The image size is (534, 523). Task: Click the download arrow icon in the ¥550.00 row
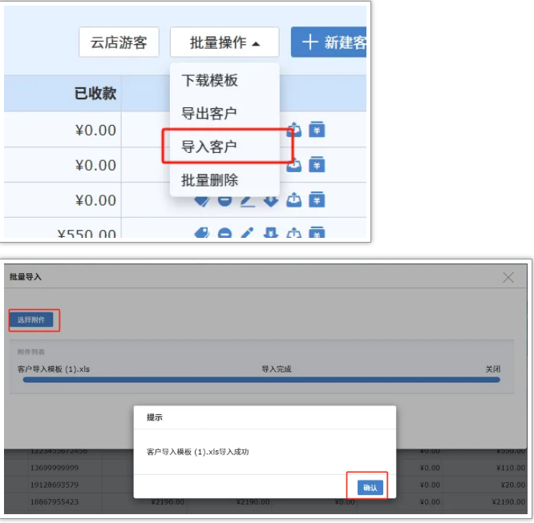(271, 233)
